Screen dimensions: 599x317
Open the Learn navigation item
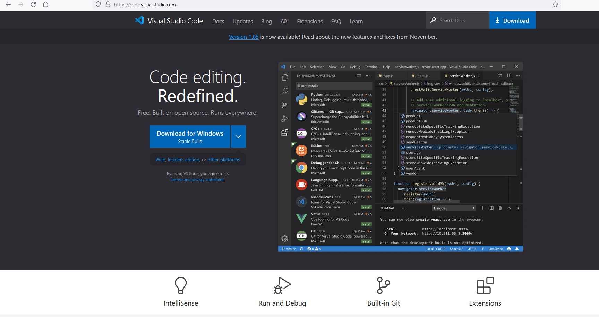[356, 21]
